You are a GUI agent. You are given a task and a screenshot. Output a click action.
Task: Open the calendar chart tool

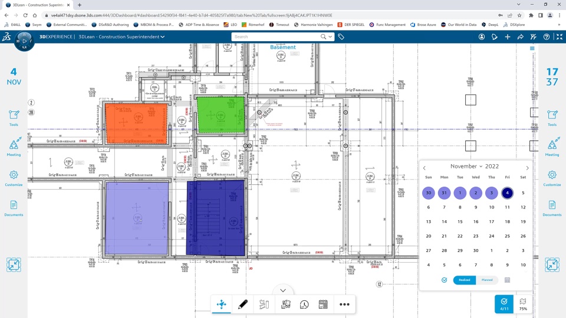[323, 304]
